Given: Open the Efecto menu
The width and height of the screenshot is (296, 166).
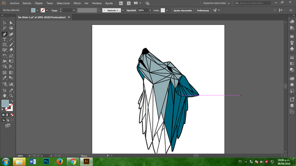Looking at the screenshot, I should point(77,3).
